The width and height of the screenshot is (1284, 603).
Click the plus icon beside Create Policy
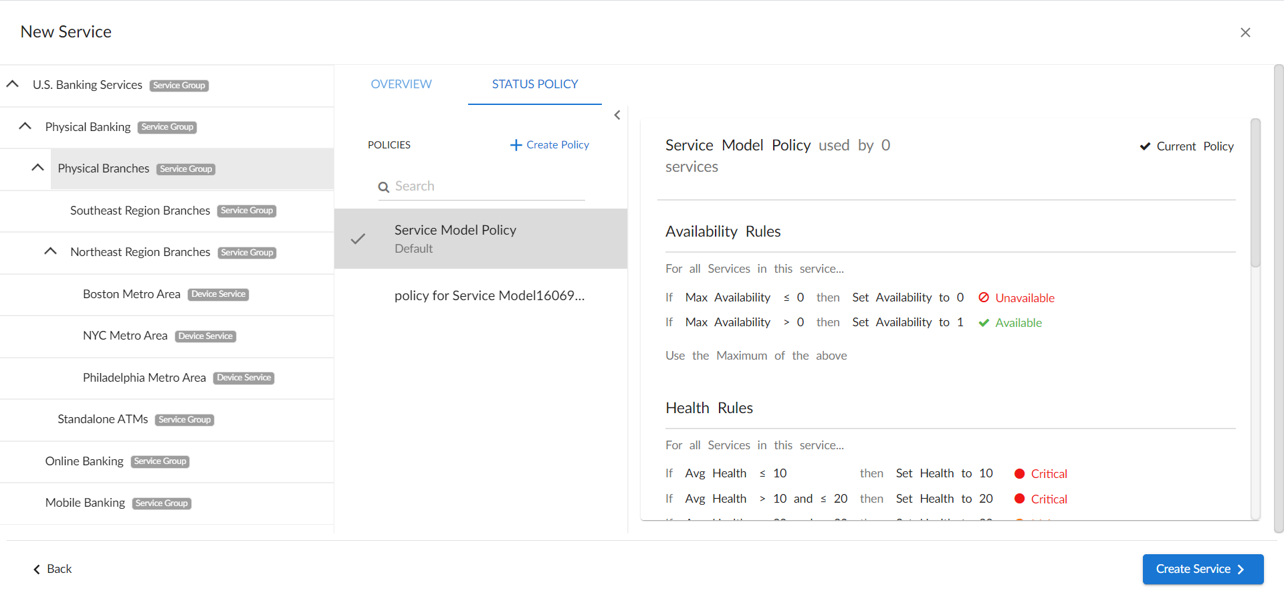tap(516, 145)
